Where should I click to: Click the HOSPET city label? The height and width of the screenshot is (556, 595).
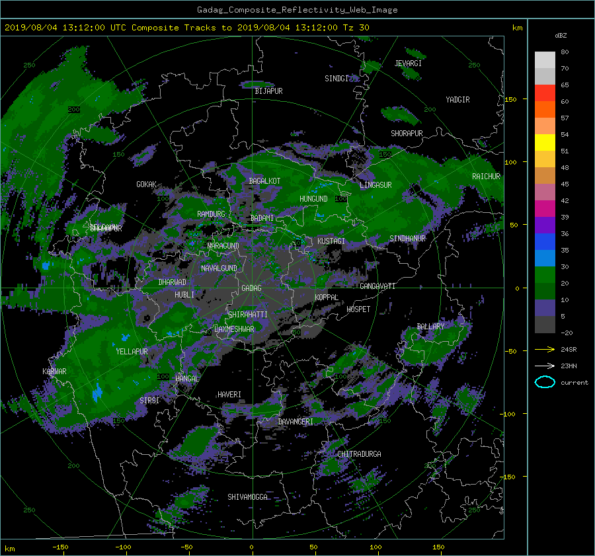[358, 309]
